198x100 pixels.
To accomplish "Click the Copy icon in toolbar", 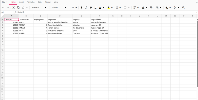I will 18,7.
